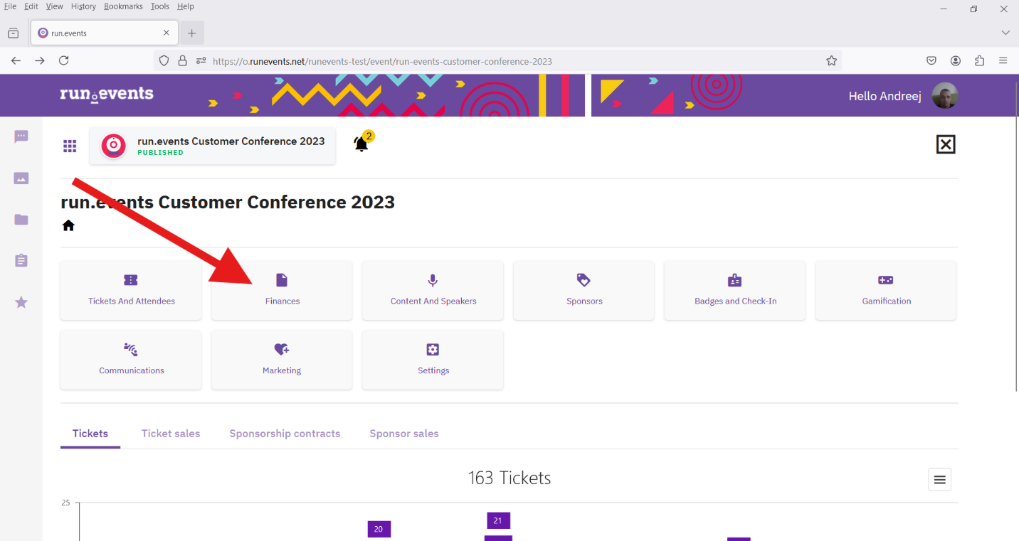This screenshot has height=541, width=1019.
Task: Open the browser extensions puzzle icon
Action: pyautogui.click(x=980, y=61)
